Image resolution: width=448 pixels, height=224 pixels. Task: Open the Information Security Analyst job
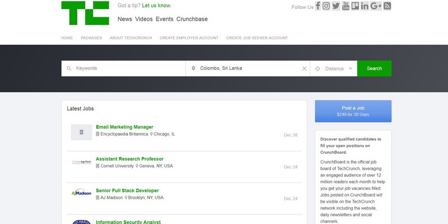point(128,222)
